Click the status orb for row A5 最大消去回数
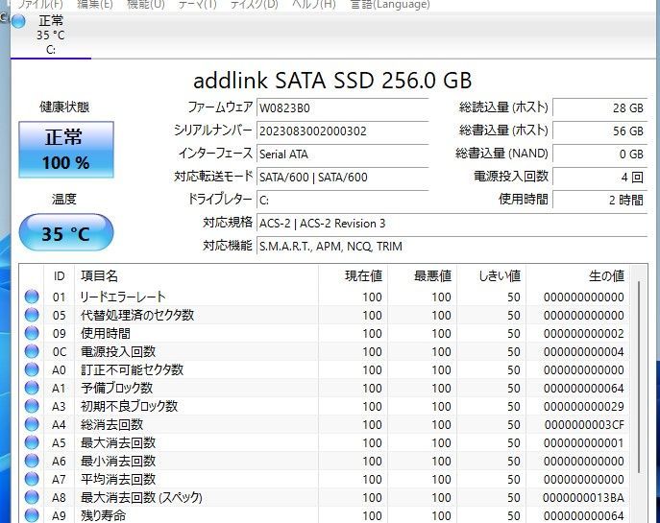The width and height of the screenshot is (660, 523). click(x=32, y=442)
